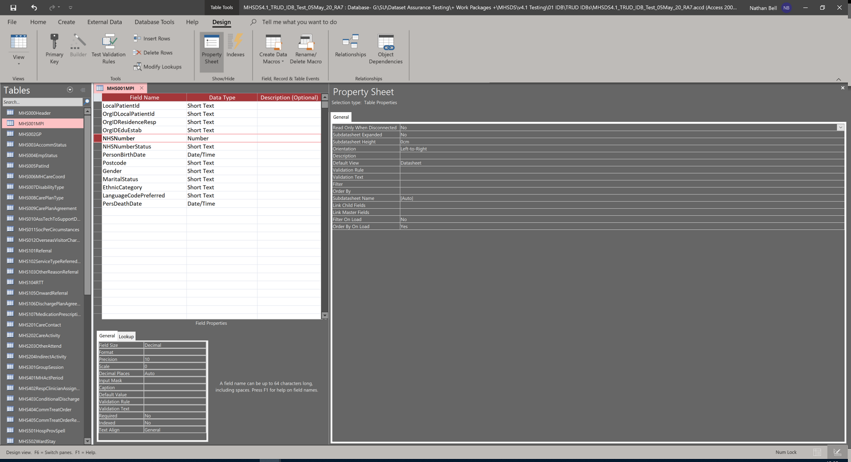Click Delete Rows in Tools group
Image resolution: width=851 pixels, height=462 pixels.
pos(153,53)
